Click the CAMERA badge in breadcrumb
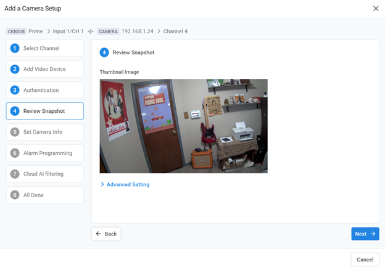385x270 pixels. (x=107, y=31)
